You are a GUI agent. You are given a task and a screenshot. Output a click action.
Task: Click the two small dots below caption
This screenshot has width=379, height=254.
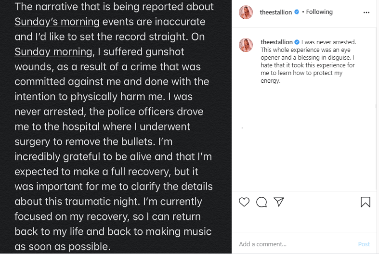coord(242,128)
